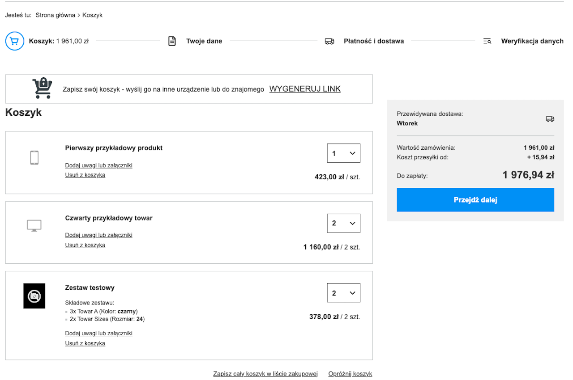The height and width of the screenshot is (380, 573).
Task: Click Zapisz cały koszyk w liście zakupowej
Action: click(x=265, y=374)
